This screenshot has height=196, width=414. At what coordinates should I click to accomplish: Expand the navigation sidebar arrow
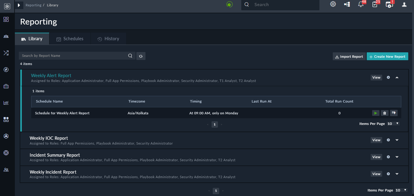19,5
